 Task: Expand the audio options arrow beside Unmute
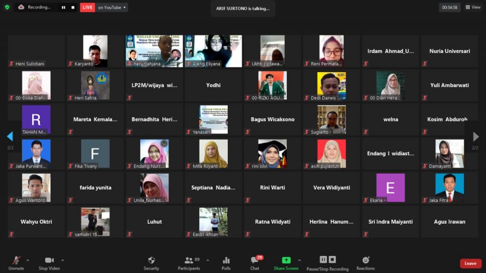tap(28, 260)
